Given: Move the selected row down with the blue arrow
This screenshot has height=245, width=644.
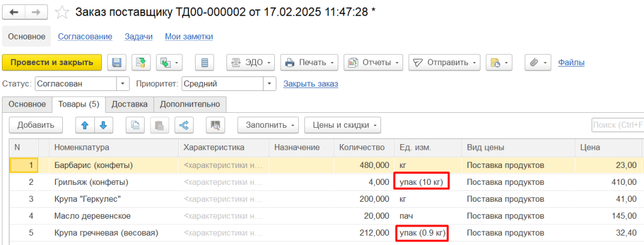Looking at the screenshot, I should 104,125.
